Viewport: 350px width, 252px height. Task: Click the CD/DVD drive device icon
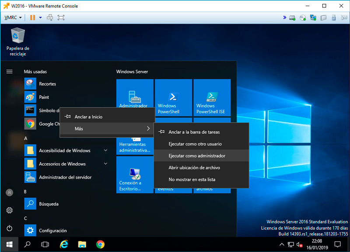point(303,17)
